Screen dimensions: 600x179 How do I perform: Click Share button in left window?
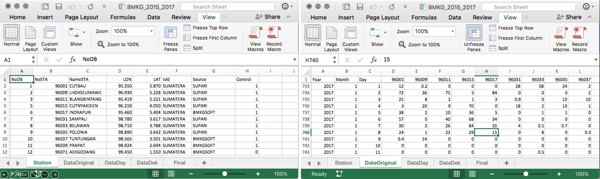coord(268,17)
